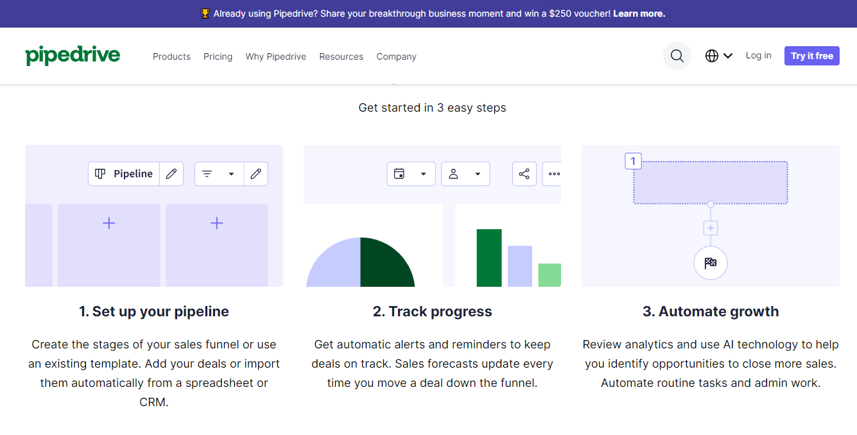The width and height of the screenshot is (857, 435).
Task: Click the Pipeline label text
Action: coord(133,174)
